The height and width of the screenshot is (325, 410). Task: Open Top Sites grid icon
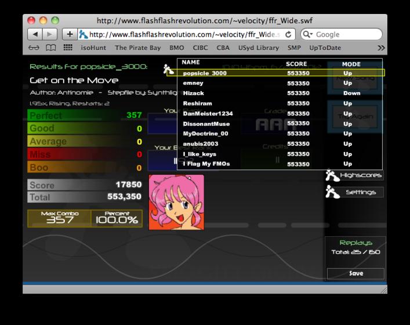pos(68,48)
